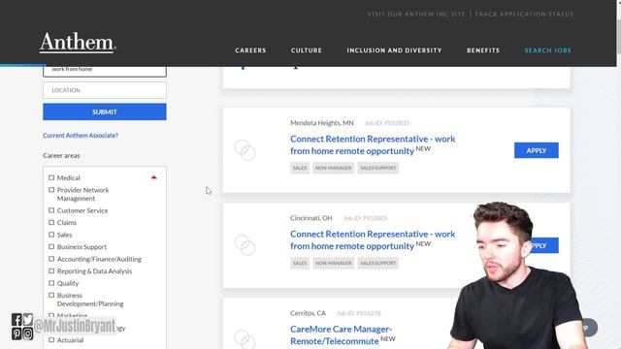This screenshot has width=621, height=349.
Task: Click SALES tag on Cincinnati job
Action: (x=300, y=263)
